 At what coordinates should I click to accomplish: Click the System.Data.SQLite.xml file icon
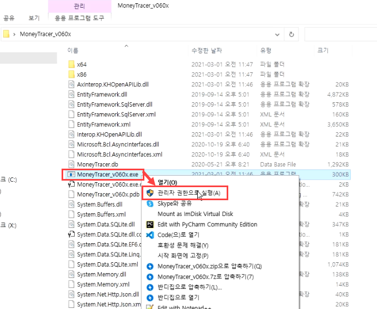pos(71,264)
